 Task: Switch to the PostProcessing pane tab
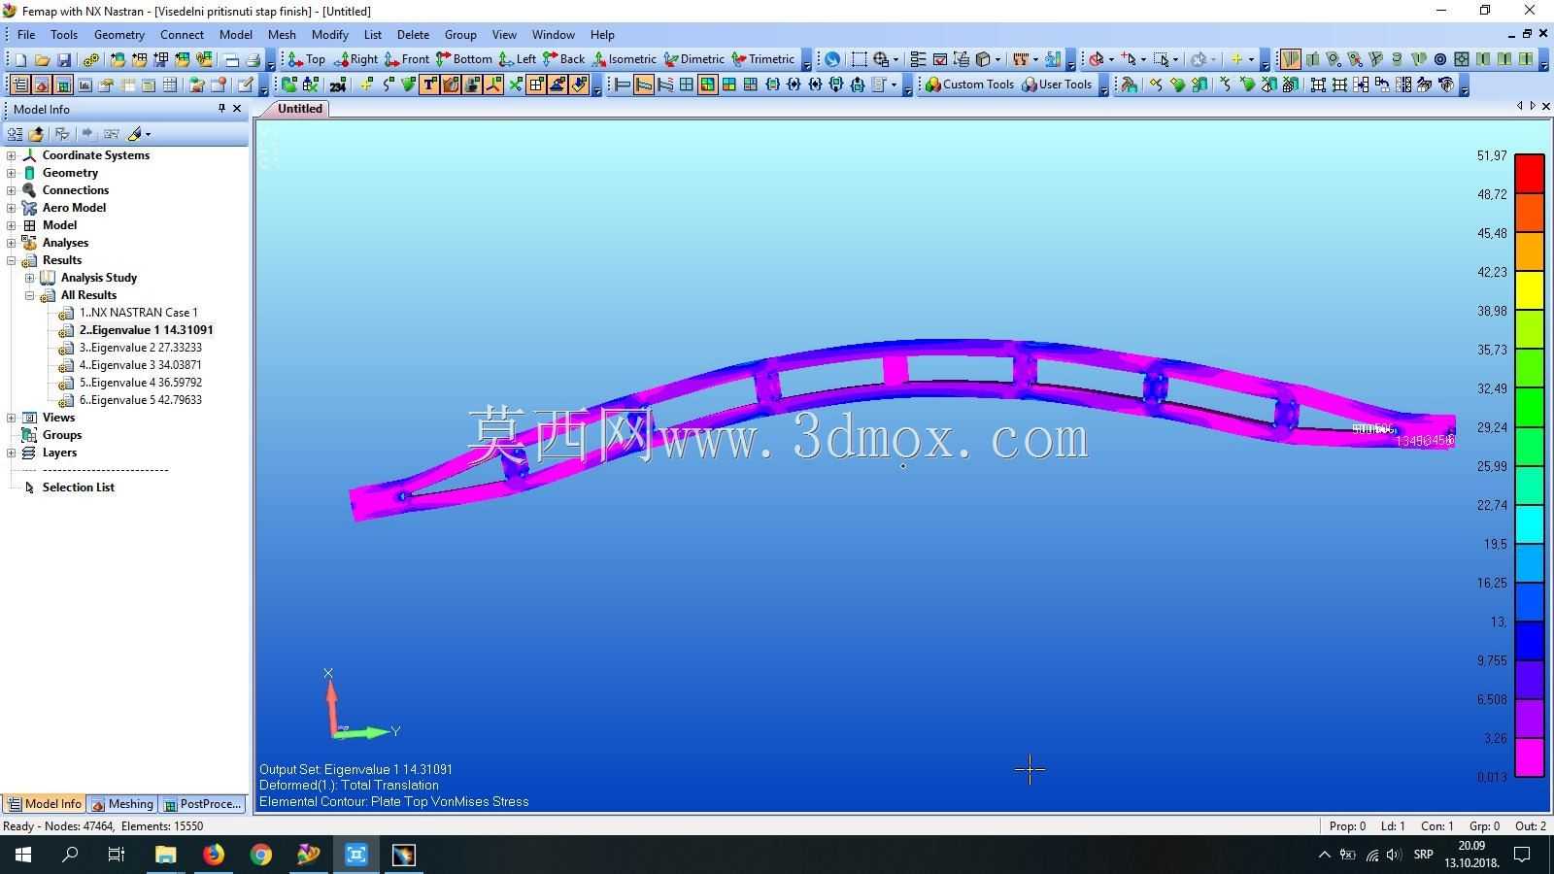pos(202,804)
